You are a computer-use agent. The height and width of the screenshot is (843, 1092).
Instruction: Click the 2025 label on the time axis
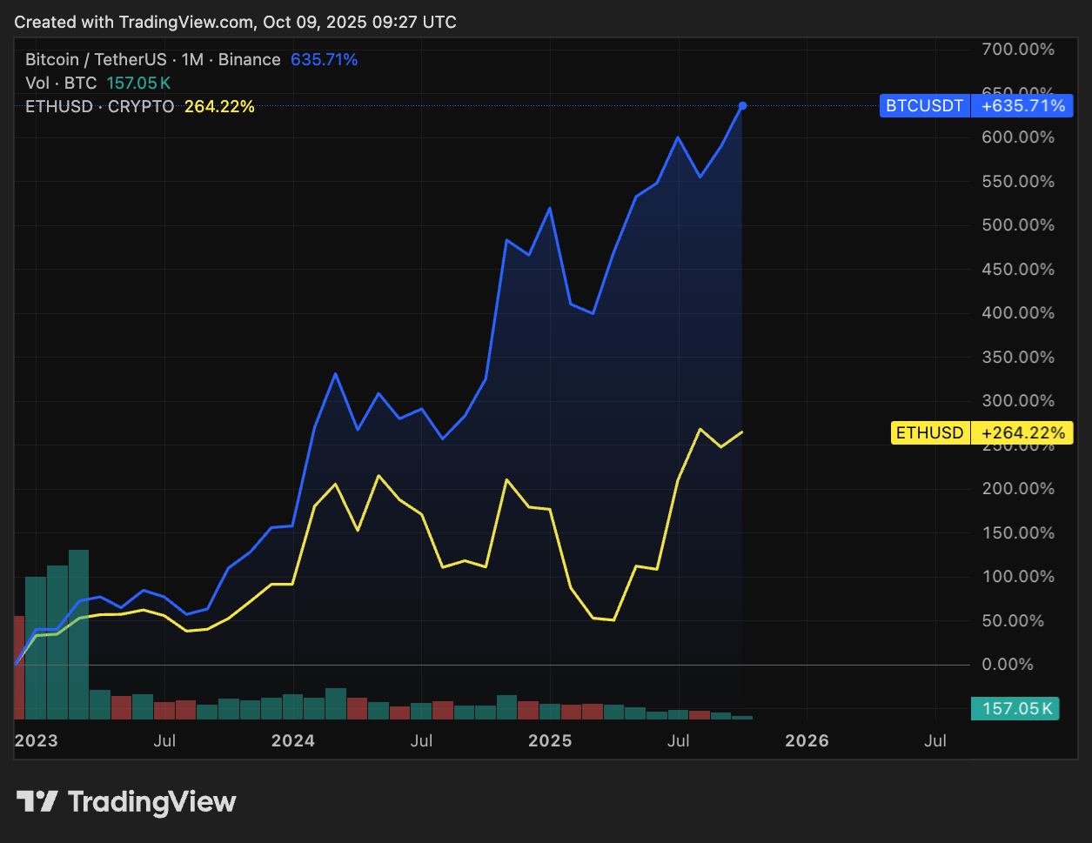pos(550,741)
